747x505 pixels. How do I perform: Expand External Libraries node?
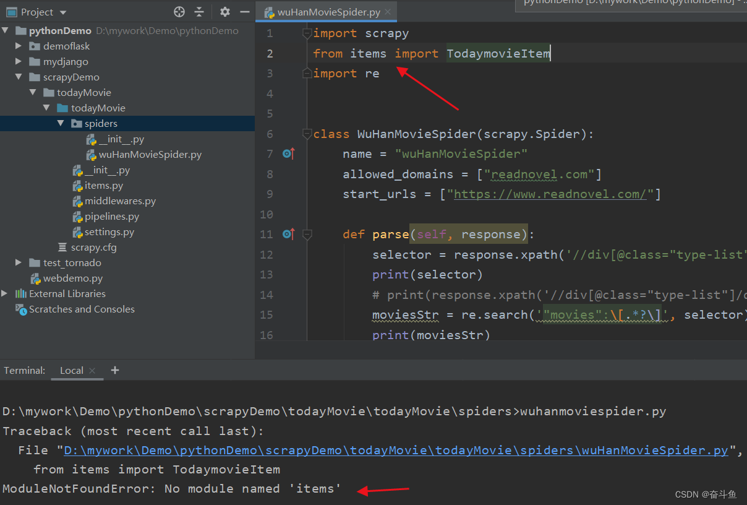pos(6,294)
